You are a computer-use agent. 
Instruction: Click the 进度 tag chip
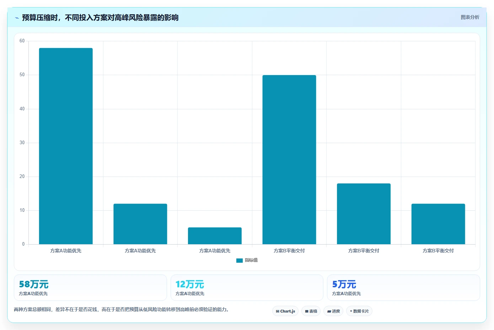(333, 311)
